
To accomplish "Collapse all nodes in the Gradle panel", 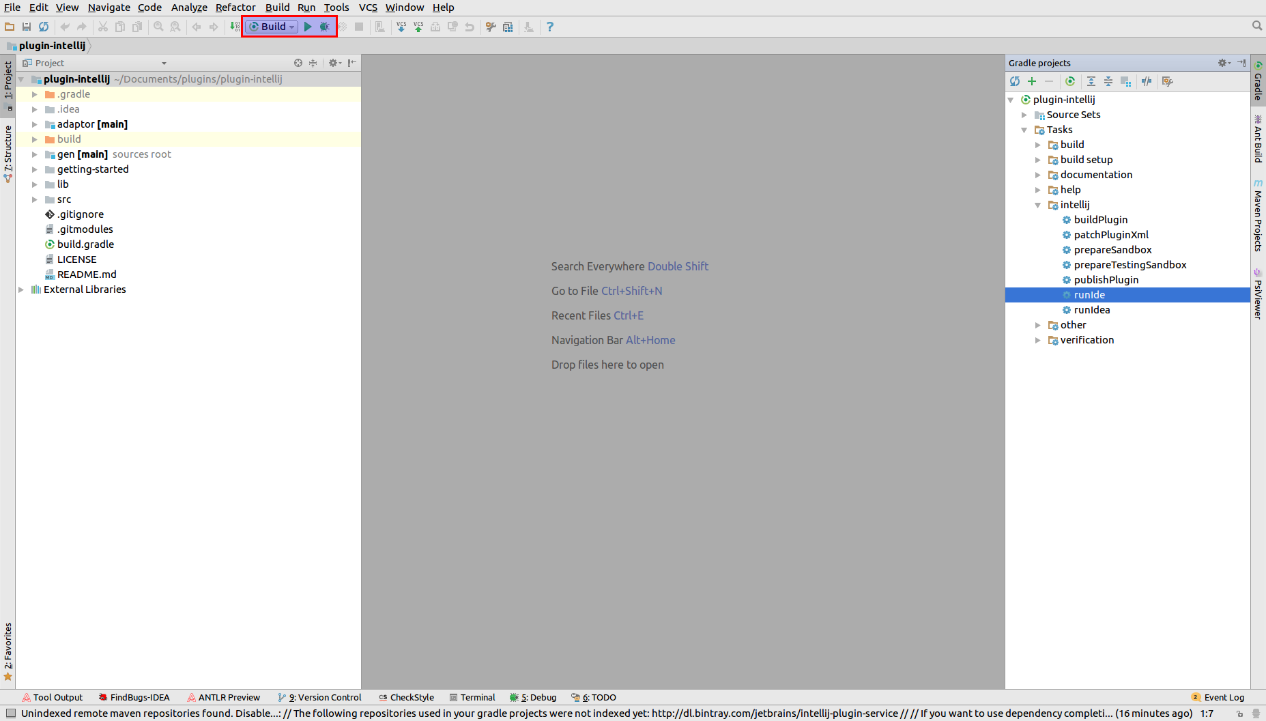I will coord(1108,81).
